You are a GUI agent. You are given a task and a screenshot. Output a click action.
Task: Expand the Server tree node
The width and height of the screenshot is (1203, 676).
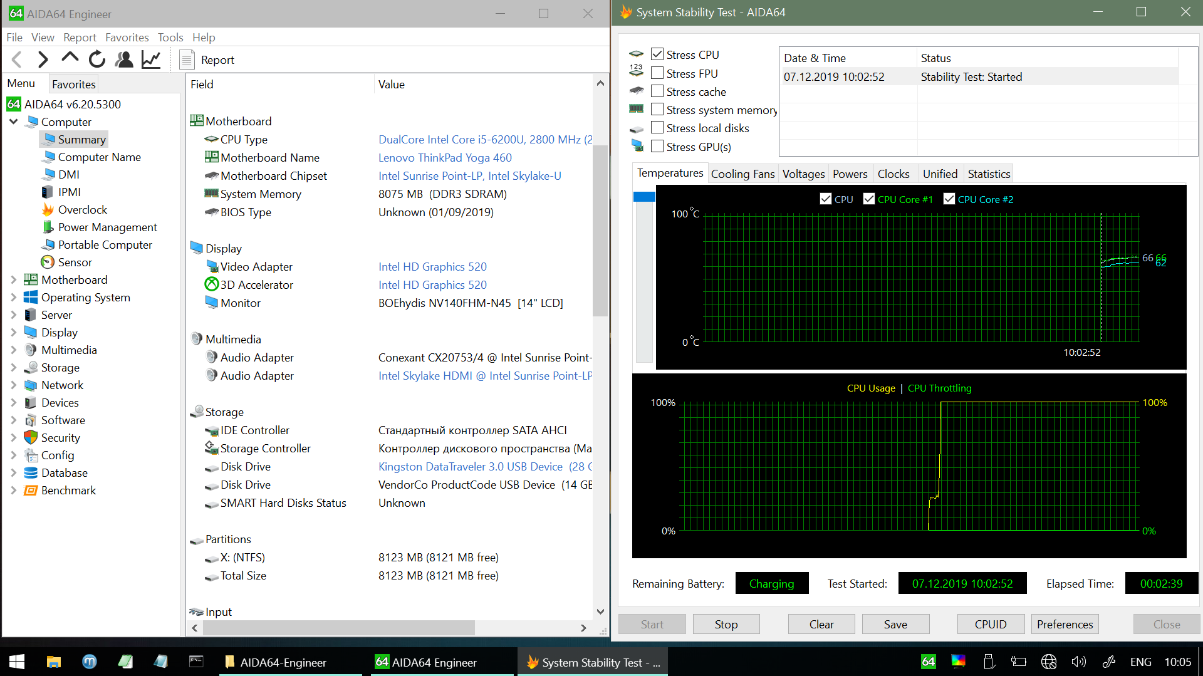tap(13, 315)
